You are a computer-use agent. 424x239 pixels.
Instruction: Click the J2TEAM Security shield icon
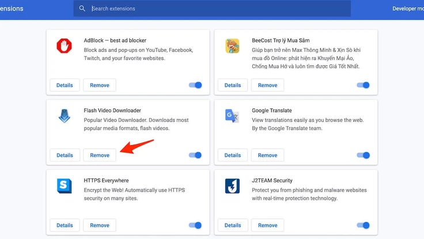tap(232, 186)
